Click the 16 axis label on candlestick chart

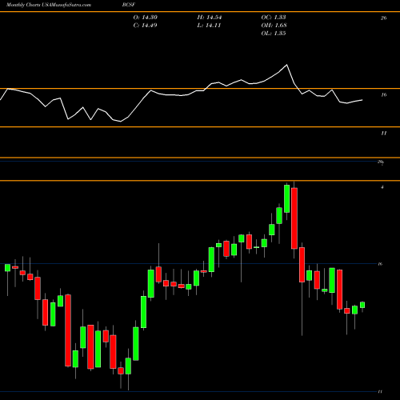coord(380,264)
